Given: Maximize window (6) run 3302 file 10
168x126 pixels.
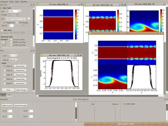Looking at the screenshot, I should tap(78, 55).
